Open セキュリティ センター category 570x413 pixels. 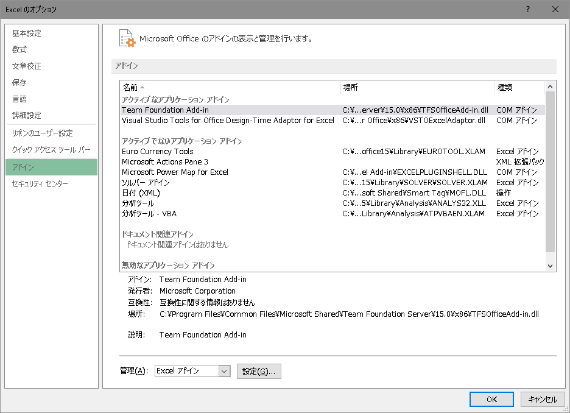tap(51, 183)
